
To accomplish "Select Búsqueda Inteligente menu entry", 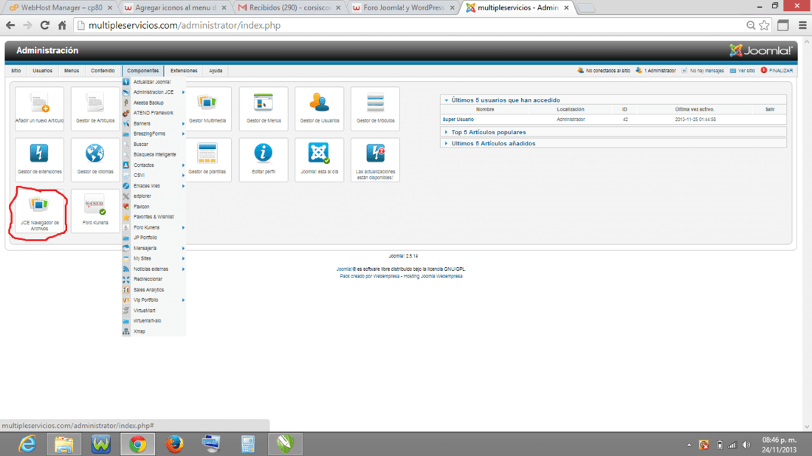I will (154, 154).
